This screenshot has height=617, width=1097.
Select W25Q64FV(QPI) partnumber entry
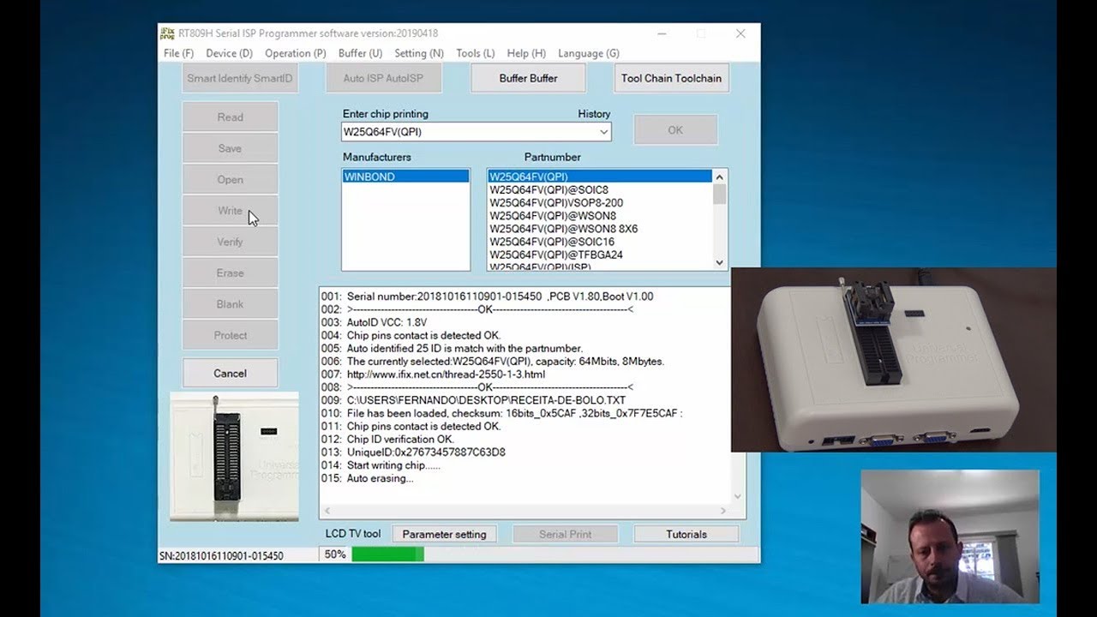click(600, 177)
